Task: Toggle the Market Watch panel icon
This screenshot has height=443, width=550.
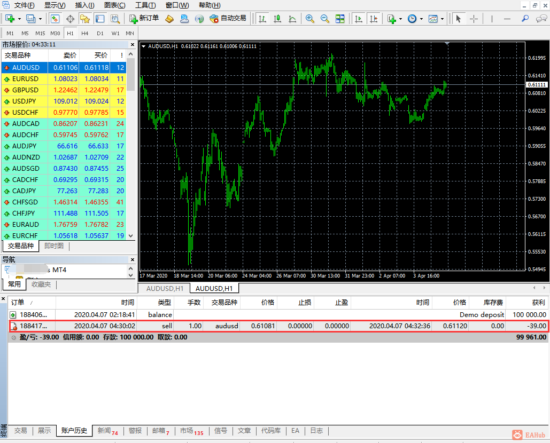Action: pos(55,19)
